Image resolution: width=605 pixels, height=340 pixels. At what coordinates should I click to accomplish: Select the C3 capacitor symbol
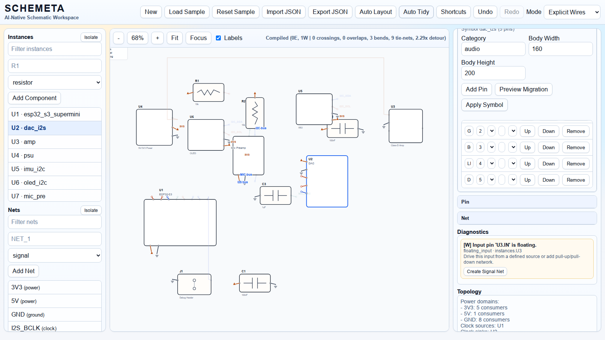coord(276,195)
